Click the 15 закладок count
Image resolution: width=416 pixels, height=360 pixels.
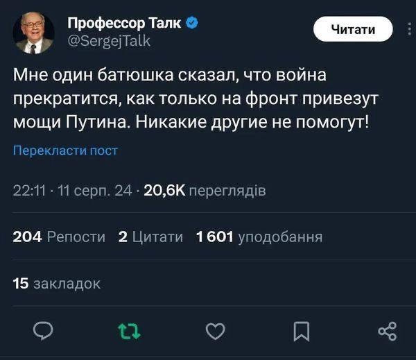click(x=57, y=282)
